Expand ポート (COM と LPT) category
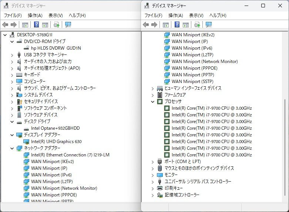This screenshot has width=289, height=212. (152, 162)
